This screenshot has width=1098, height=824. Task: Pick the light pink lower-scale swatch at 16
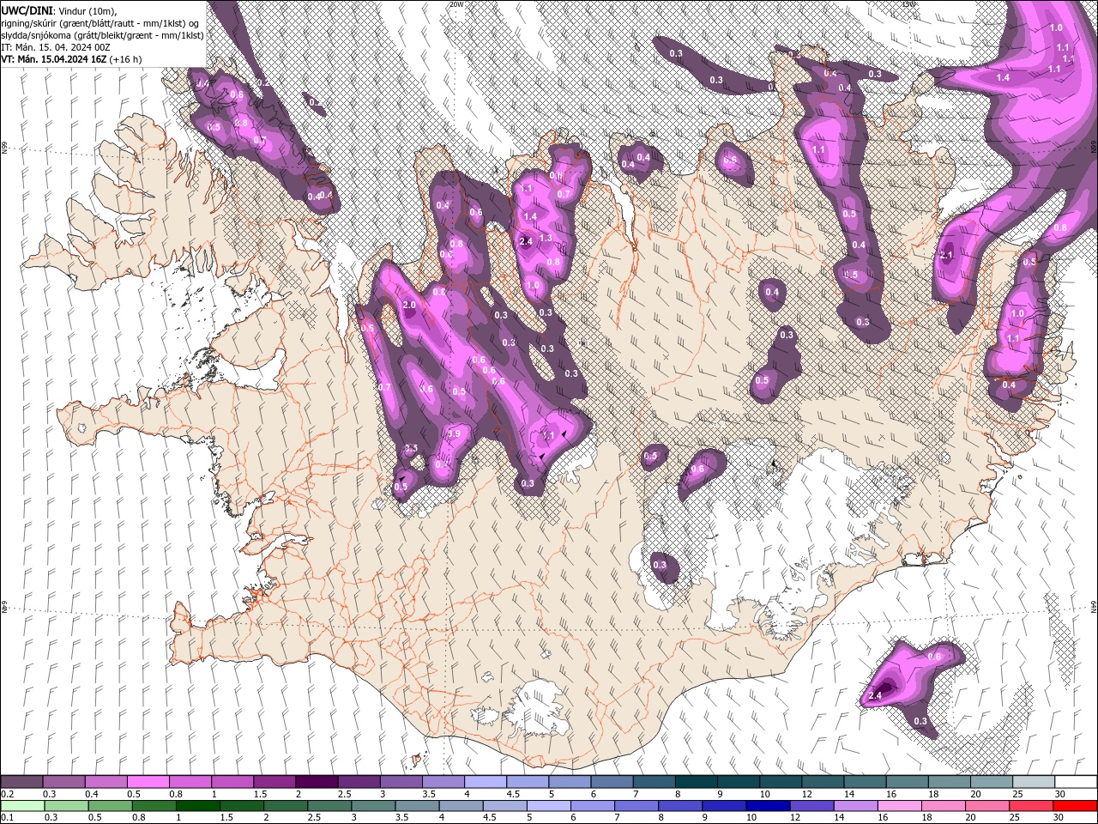[x=902, y=805]
